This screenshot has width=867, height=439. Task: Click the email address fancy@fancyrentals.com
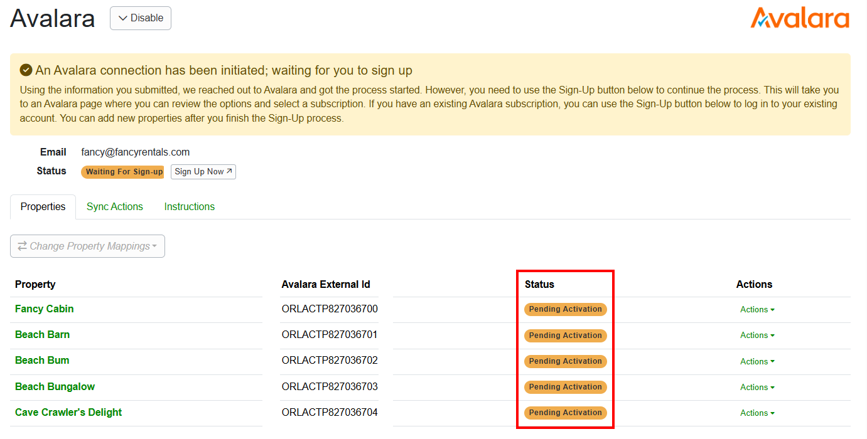click(x=135, y=152)
